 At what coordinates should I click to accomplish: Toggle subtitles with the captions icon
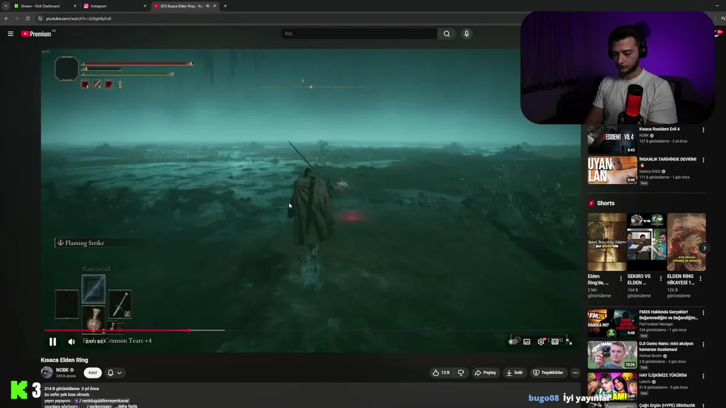[527, 342]
